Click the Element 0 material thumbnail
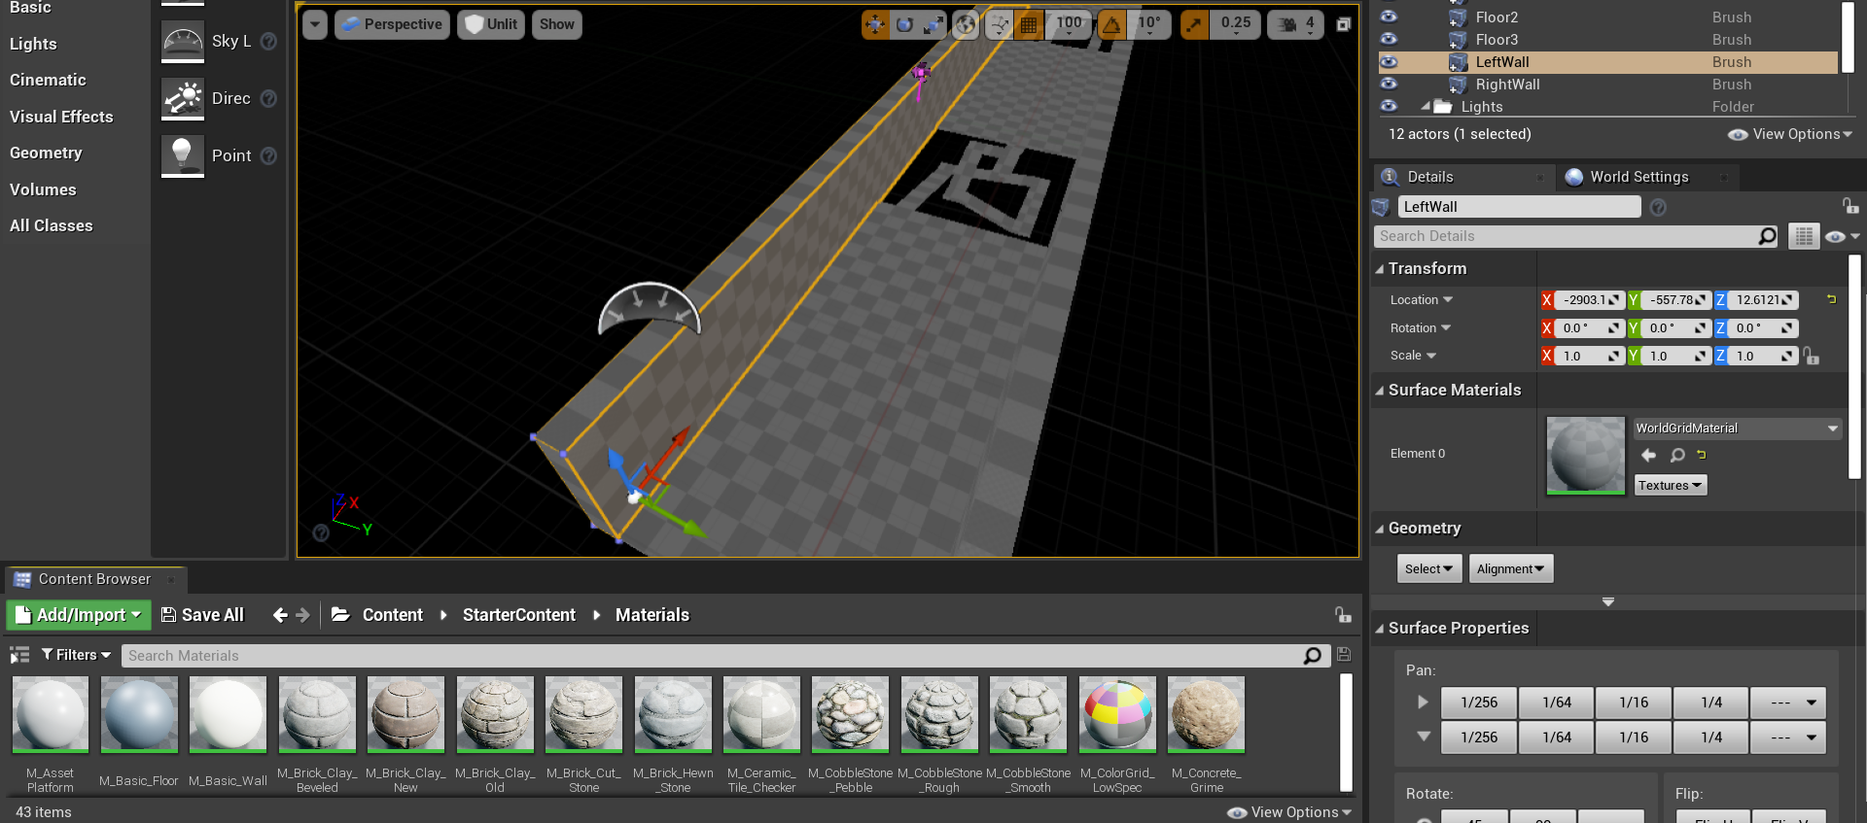1867x823 pixels. (x=1585, y=456)
